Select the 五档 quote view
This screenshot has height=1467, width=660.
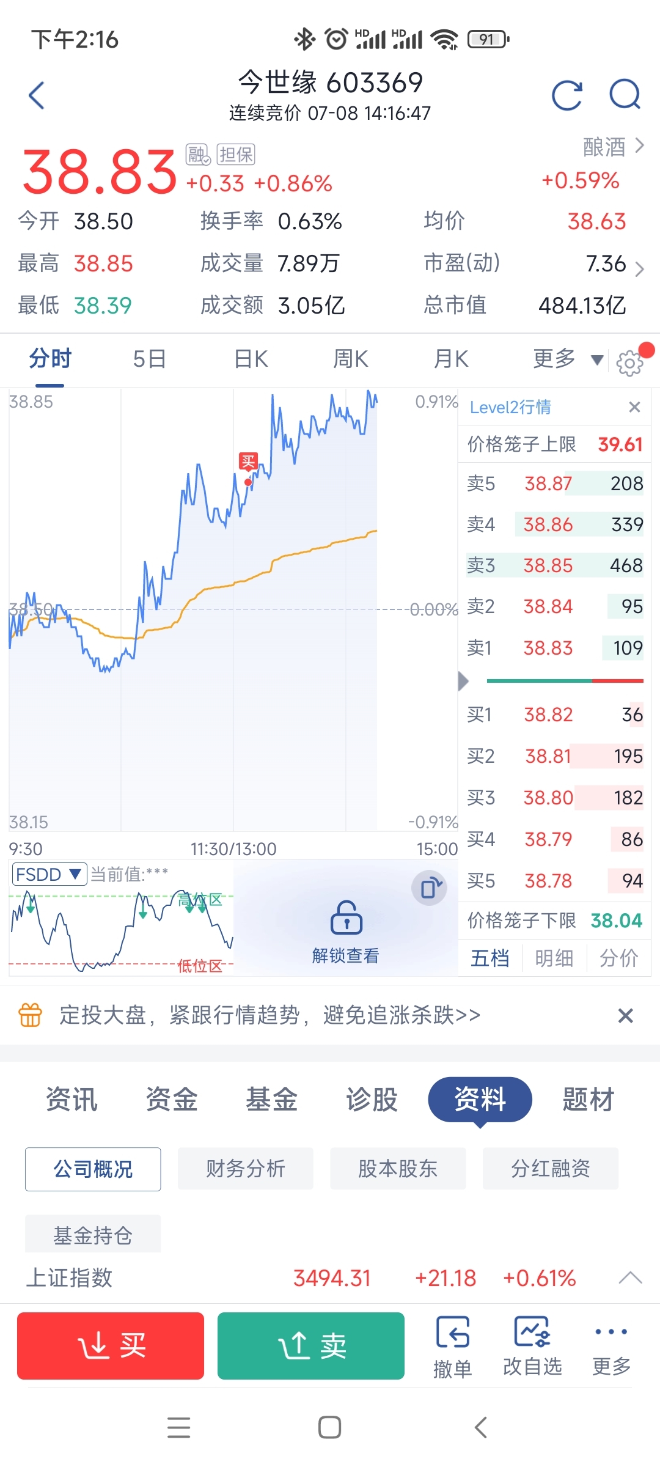(490, 958)
